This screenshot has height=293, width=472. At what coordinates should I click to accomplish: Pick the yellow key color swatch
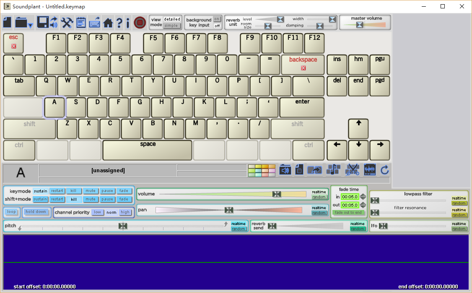pos(258,167)
